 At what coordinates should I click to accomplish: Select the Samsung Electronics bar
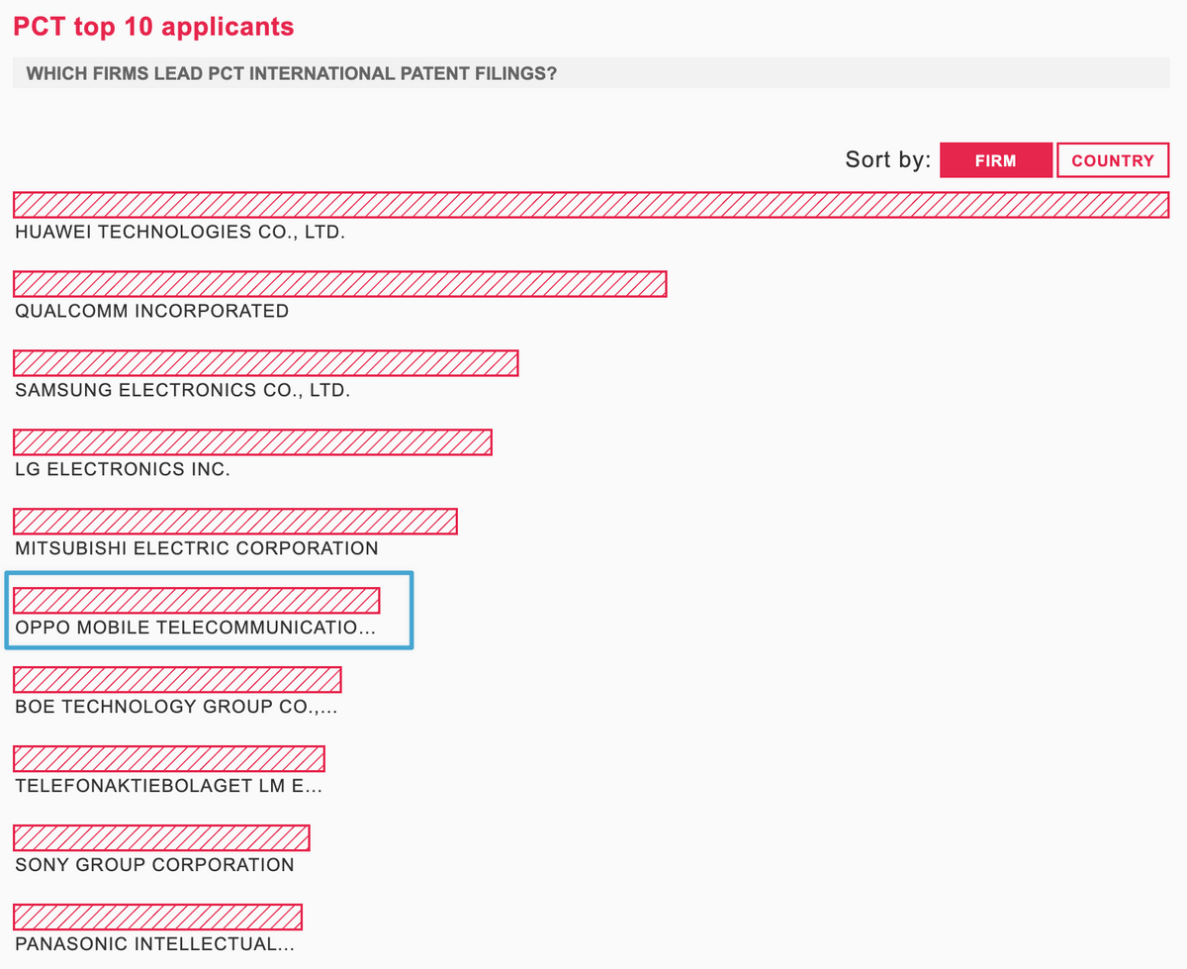[x=265, y=362]
